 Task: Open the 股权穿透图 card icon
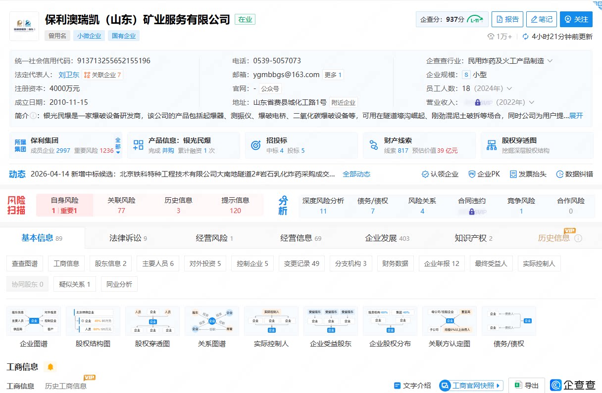[x=492, y=145]
